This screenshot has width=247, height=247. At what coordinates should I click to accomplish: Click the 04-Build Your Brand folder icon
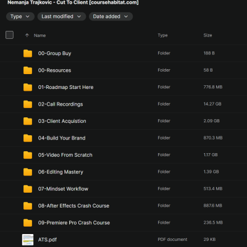(28, 138)
